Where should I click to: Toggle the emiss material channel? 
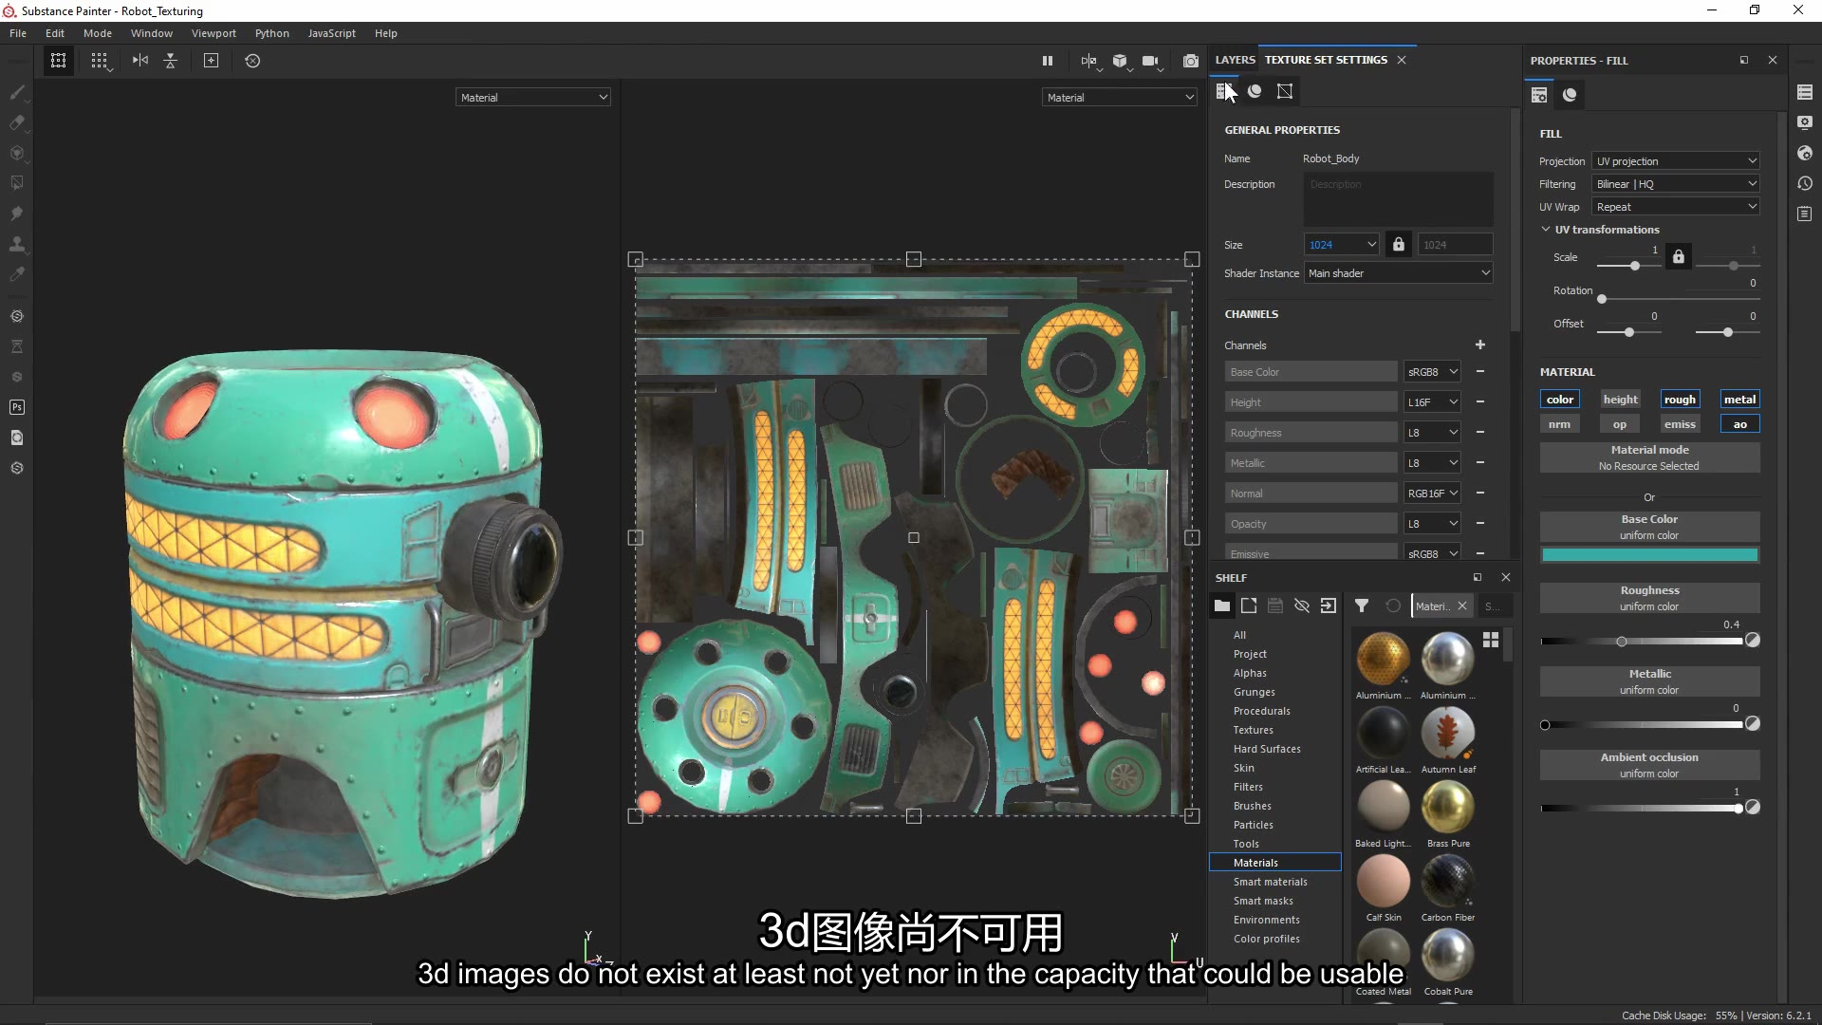click(1679, 424)
